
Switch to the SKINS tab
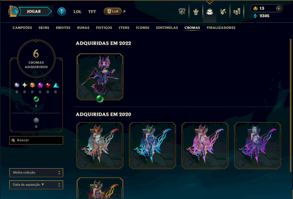pos(44,28)
